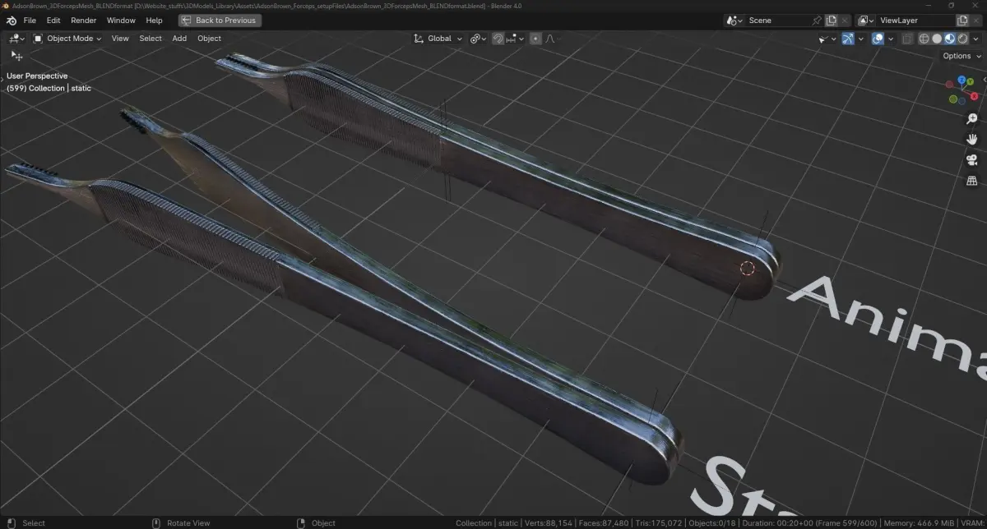Toggle show gizmos
987x529 pixels.
pos(848,39)
